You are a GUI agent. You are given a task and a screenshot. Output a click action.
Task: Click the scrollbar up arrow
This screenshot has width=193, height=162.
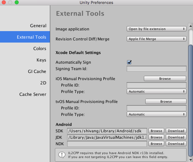190,26
